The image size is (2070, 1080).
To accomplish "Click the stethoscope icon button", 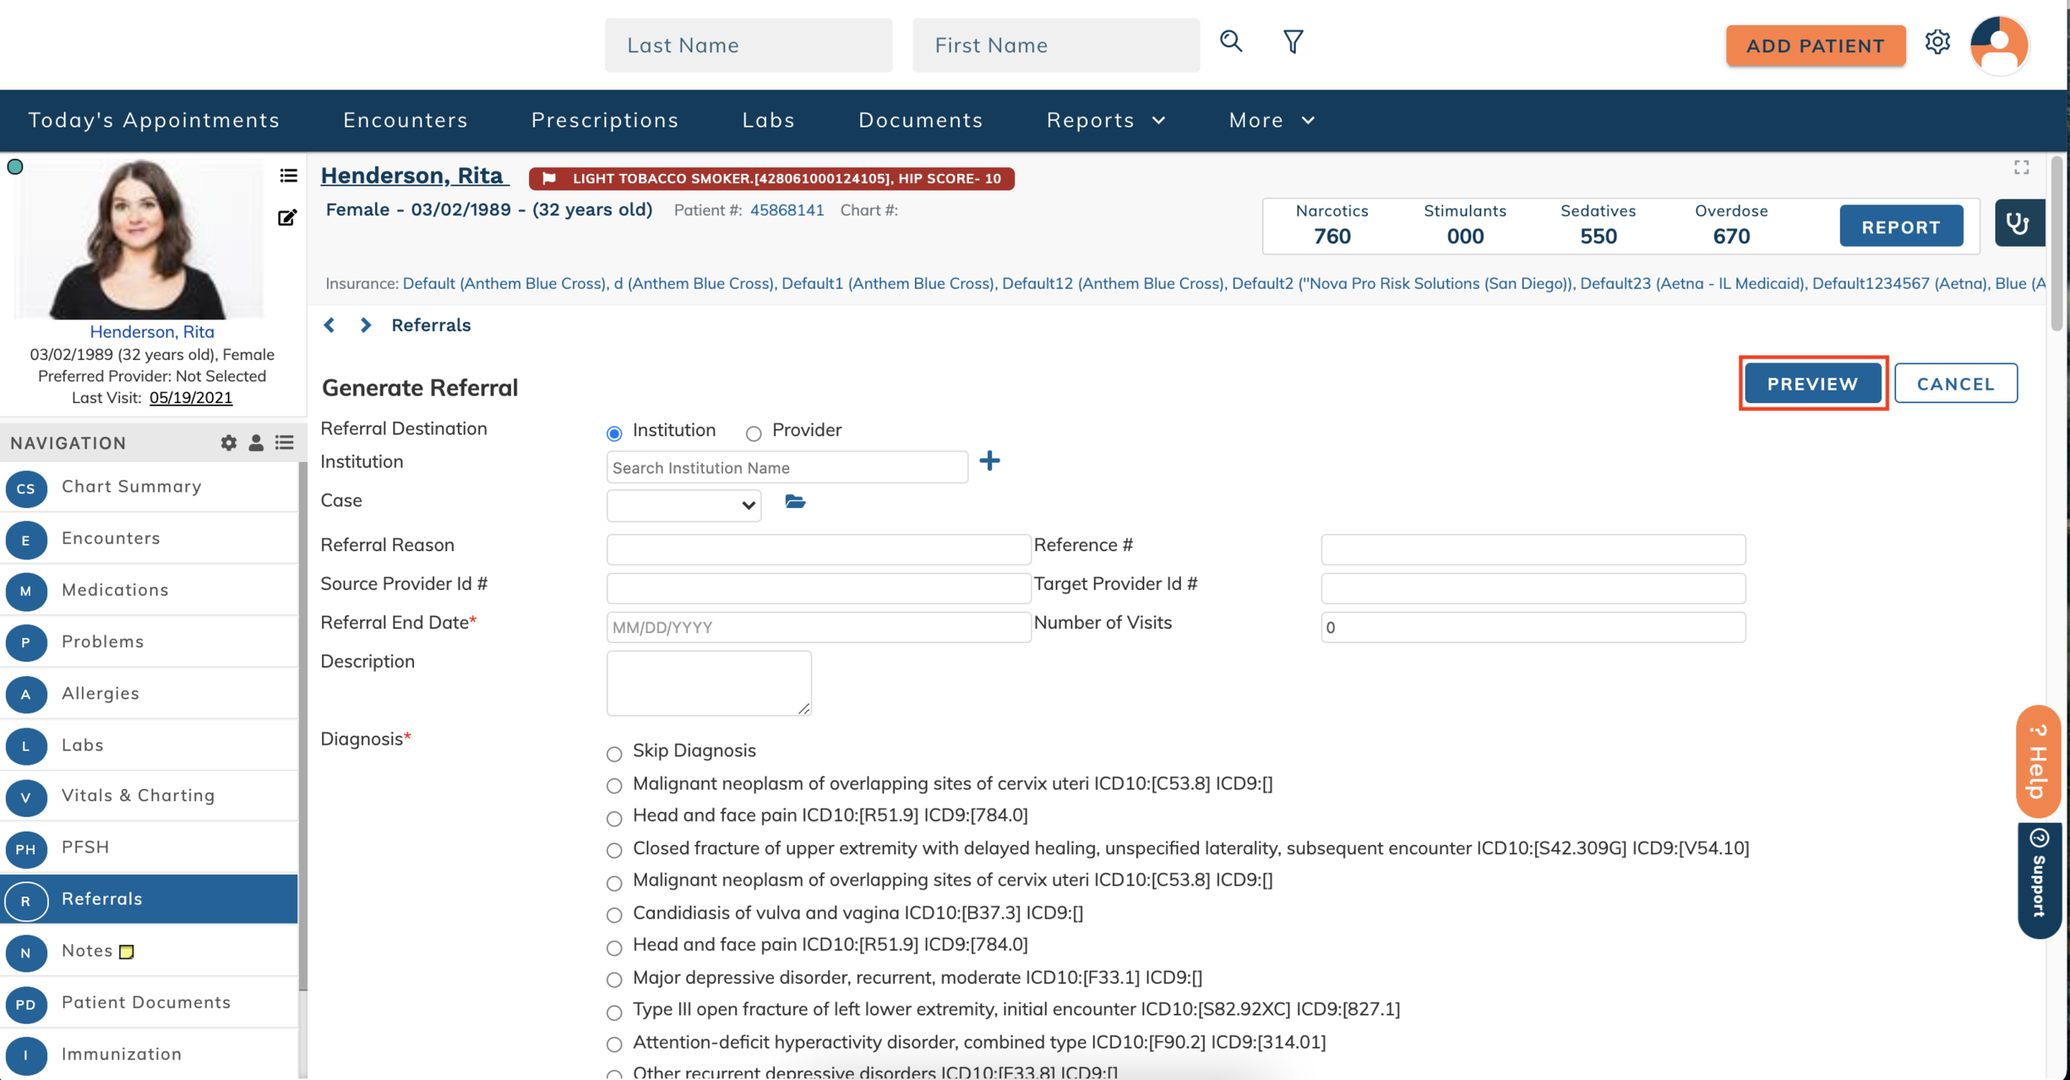I will [x=2018, y=223].
